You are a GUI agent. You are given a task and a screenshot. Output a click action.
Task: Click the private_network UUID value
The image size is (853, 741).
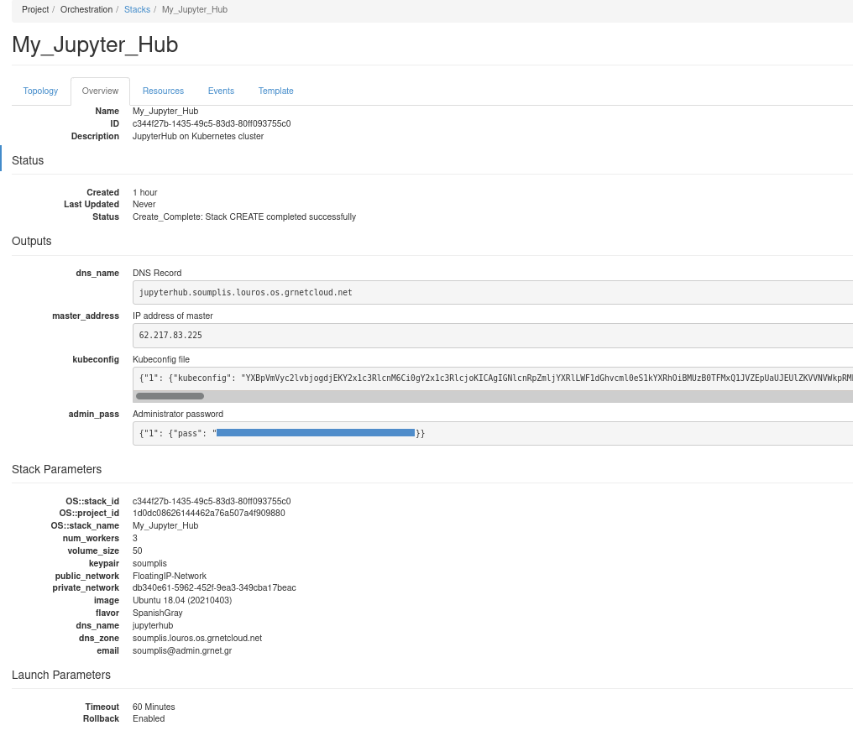(x=214, y=587)
